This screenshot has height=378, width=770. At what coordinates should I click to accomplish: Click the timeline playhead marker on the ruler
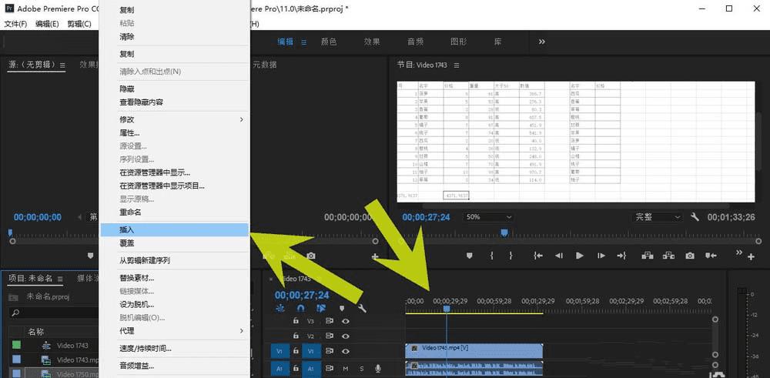[x=446, y=309]
